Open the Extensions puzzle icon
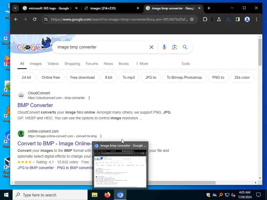Viewport: 267px width, 200px height. point(205,19)
